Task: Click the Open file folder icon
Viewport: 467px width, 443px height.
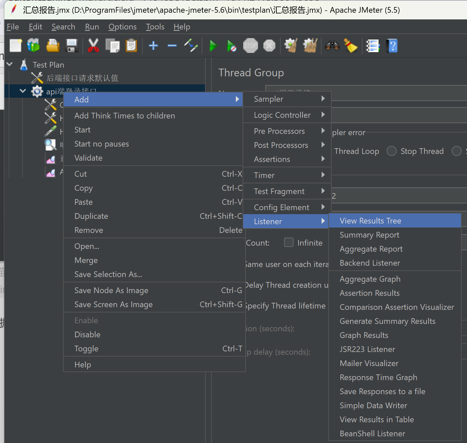Action: (53, 46)
